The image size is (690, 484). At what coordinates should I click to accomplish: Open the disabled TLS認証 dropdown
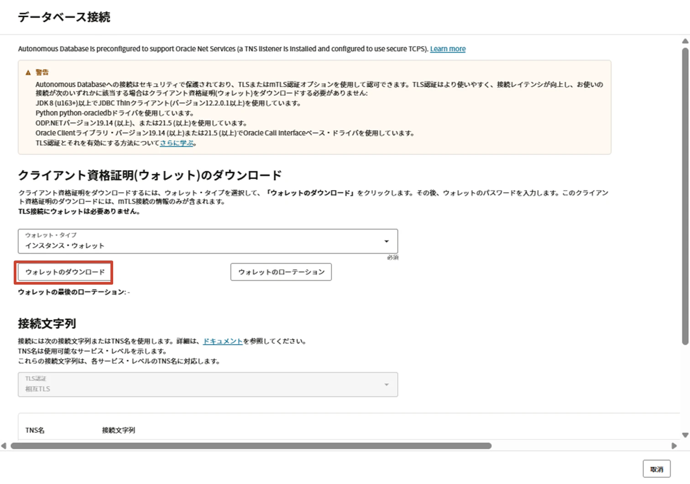(208, 385)
